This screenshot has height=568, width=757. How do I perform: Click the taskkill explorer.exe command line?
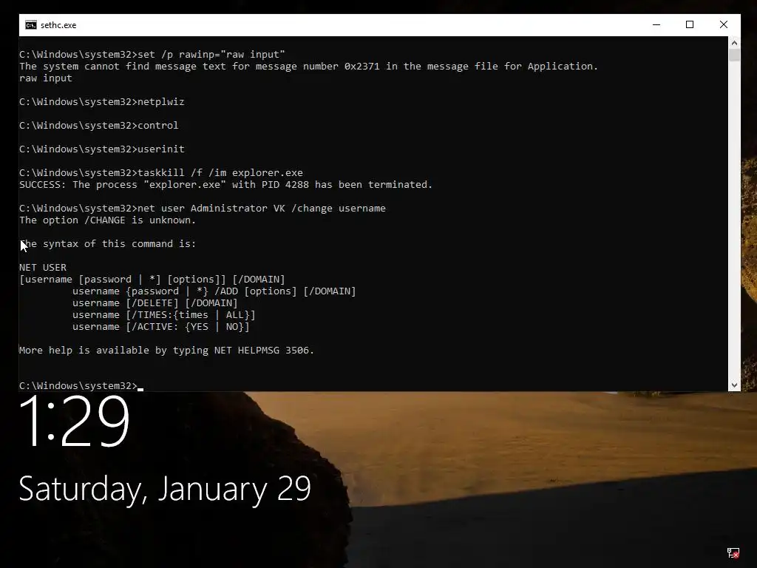click(161, 173)
